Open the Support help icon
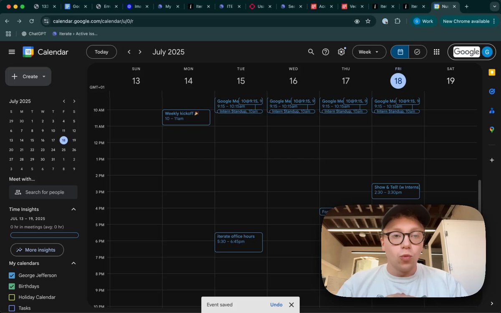501x313 pixels. coord(326,52)
